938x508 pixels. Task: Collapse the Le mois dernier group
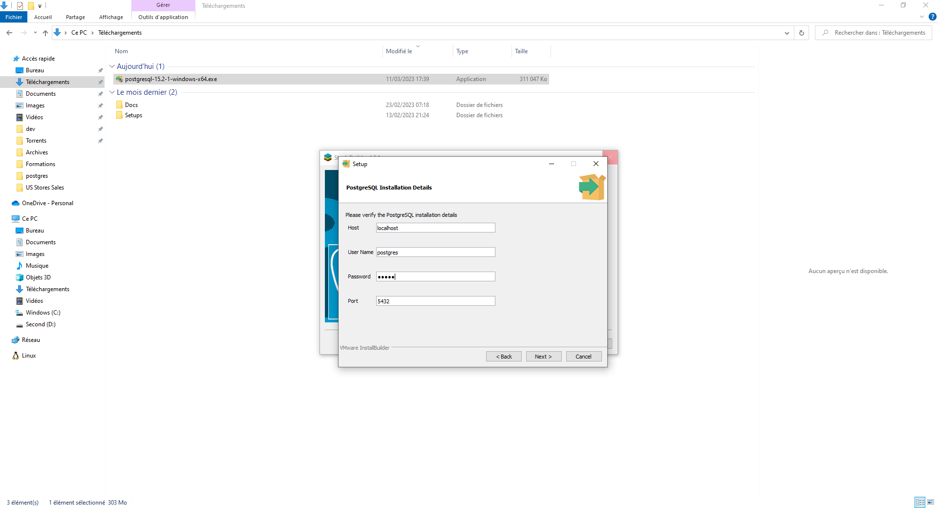(112, 92)
